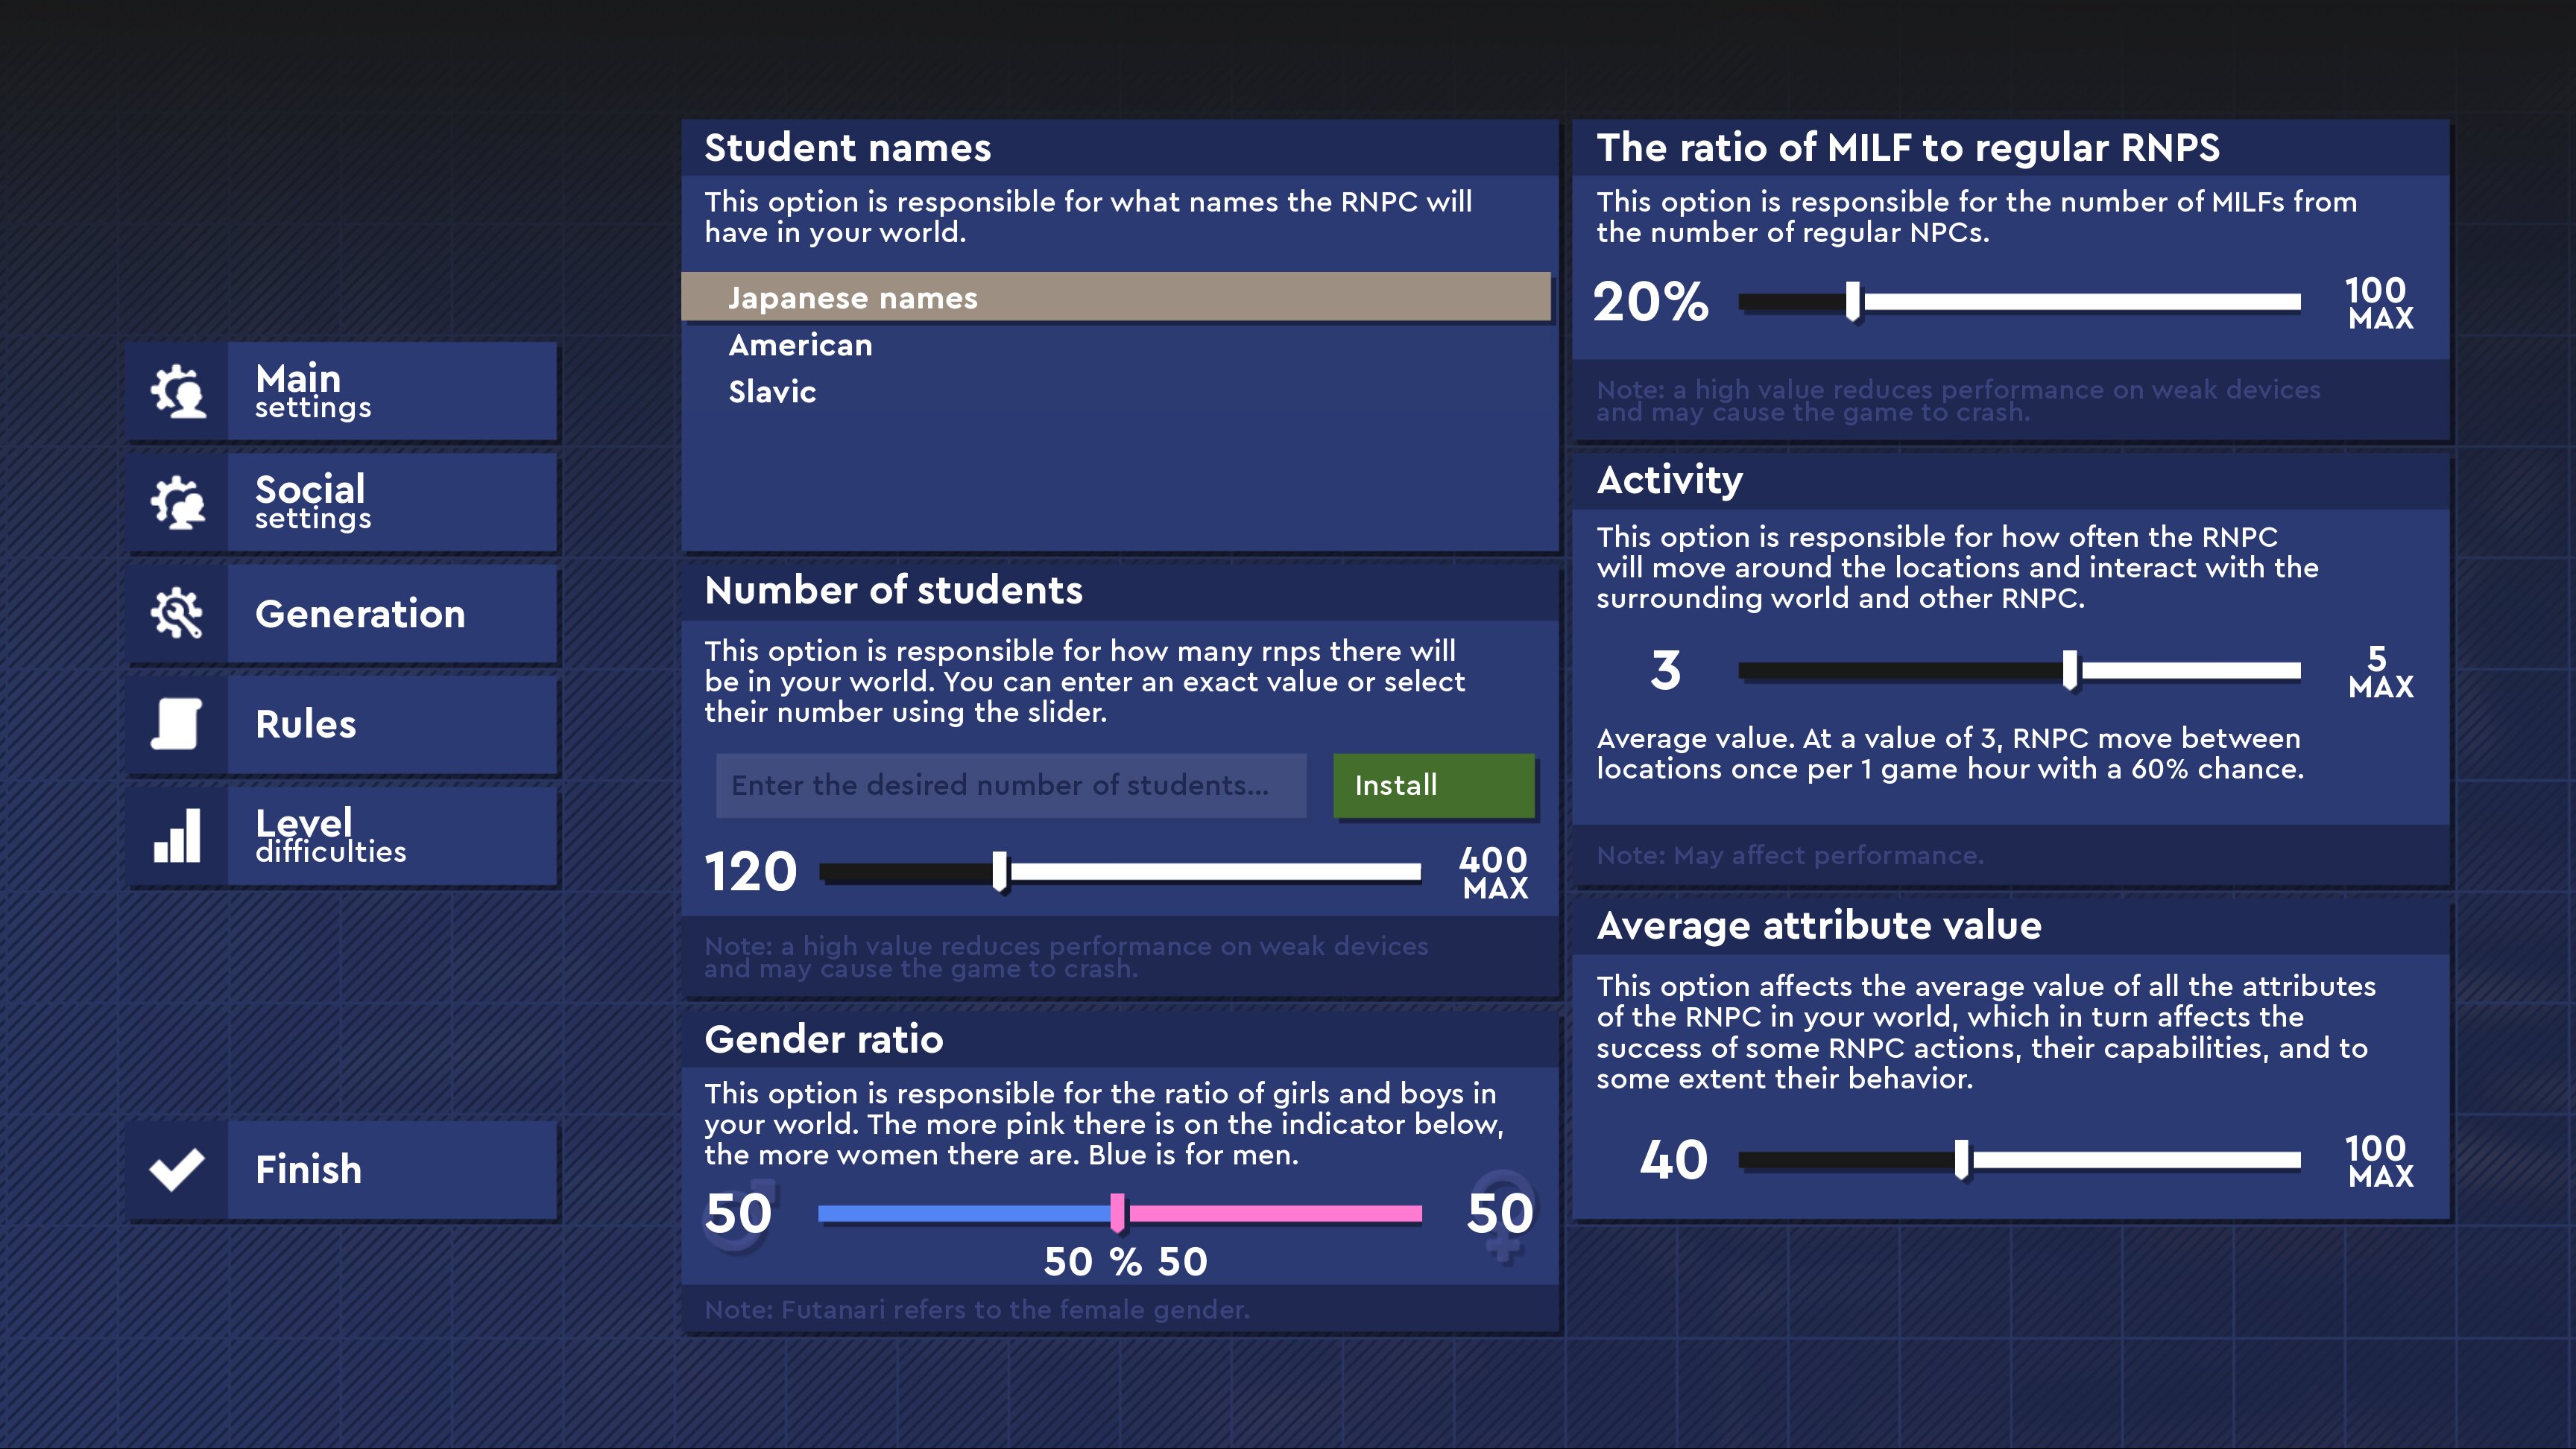Click the Generation gear-wrench icon
2576x1449 pixels.
[177, 612]
